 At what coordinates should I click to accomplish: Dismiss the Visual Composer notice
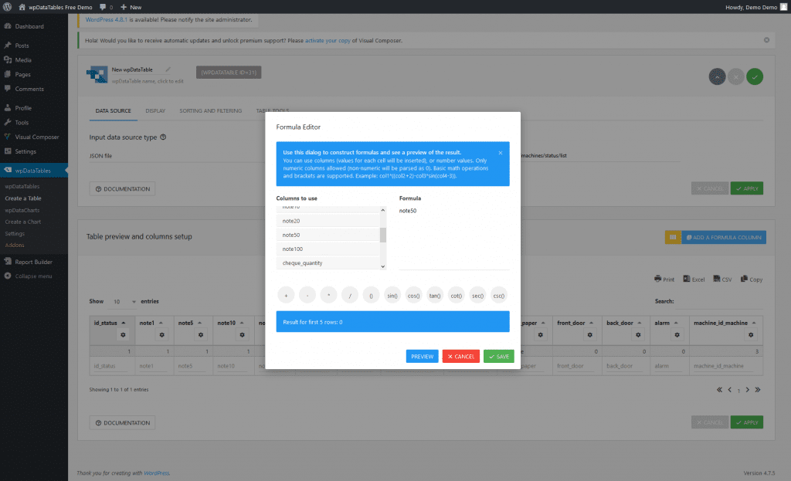766,40
